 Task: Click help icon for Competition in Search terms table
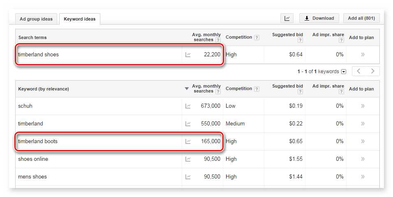click(x=257, y=37)
